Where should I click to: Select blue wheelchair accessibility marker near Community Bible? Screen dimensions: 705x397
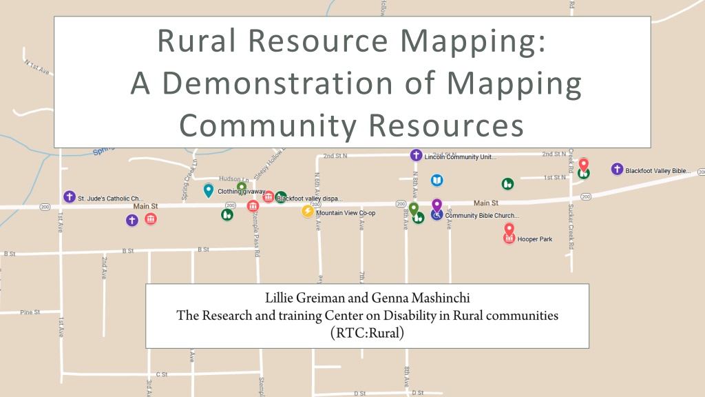point(436,216)
